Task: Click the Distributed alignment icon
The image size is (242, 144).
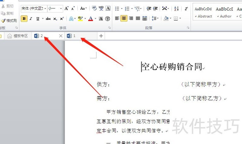Action: pyautogui.click(x=145, y=18)
